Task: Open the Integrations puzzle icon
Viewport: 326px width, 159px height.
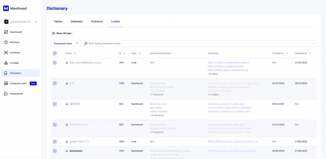Action: (x=6, y=94)
